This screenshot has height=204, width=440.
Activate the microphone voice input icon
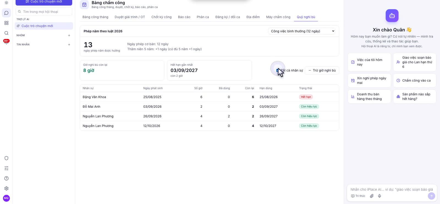tap(380, 196)
